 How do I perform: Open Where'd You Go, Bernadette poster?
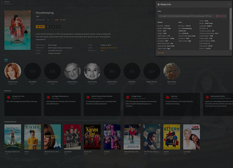52,137
